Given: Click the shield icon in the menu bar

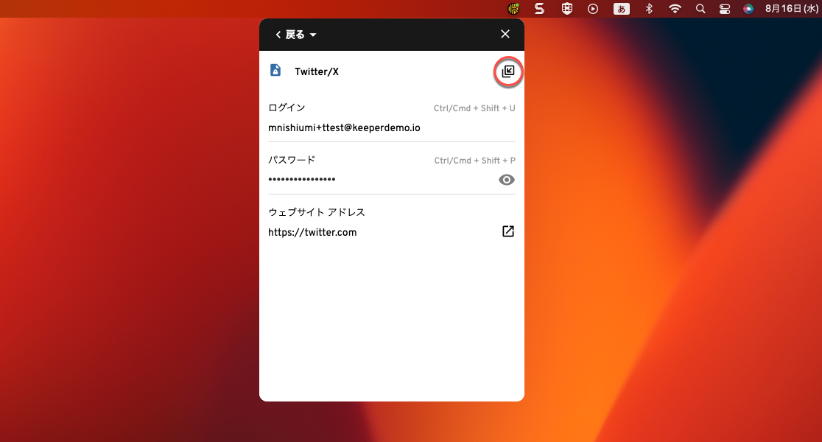Looking at the screenshot, I should click(566, 9).
